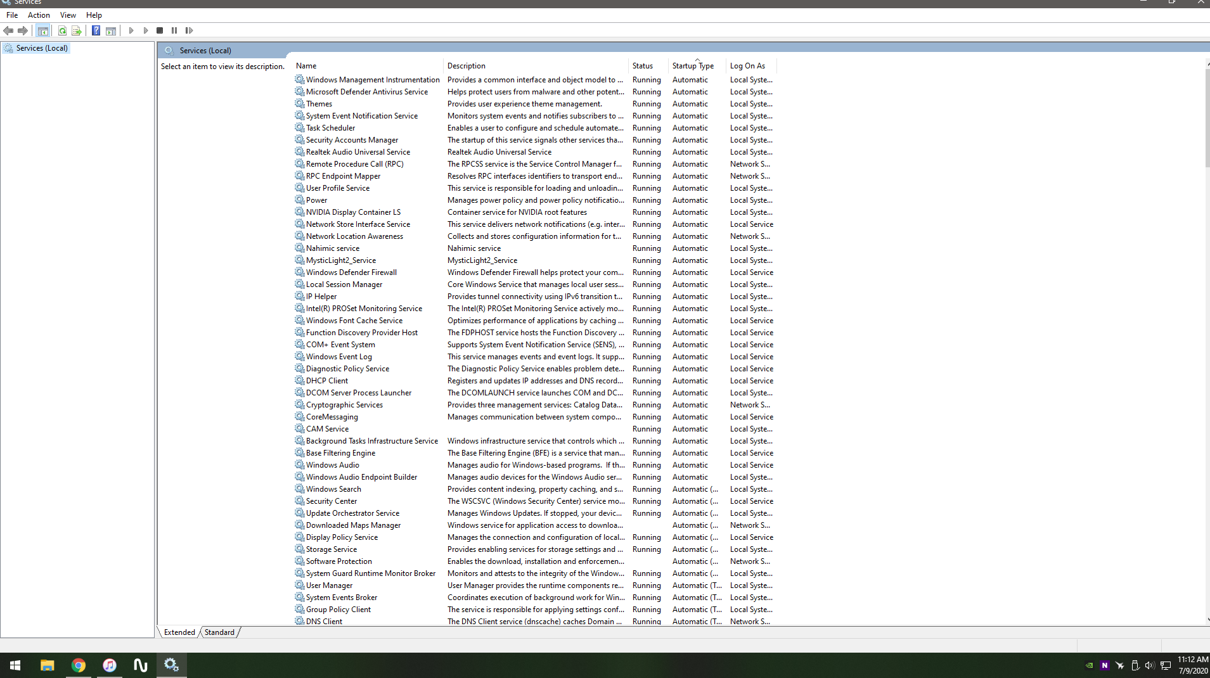The width and height of the screenshot is (1210, 678).
Task: Click the Task Scheduler gear icon
Action: [299, 128]
